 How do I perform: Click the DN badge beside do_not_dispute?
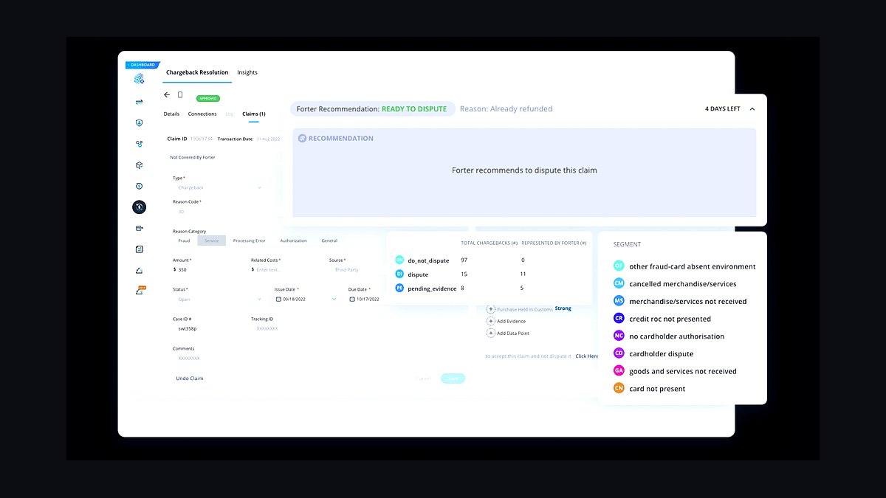399,260
